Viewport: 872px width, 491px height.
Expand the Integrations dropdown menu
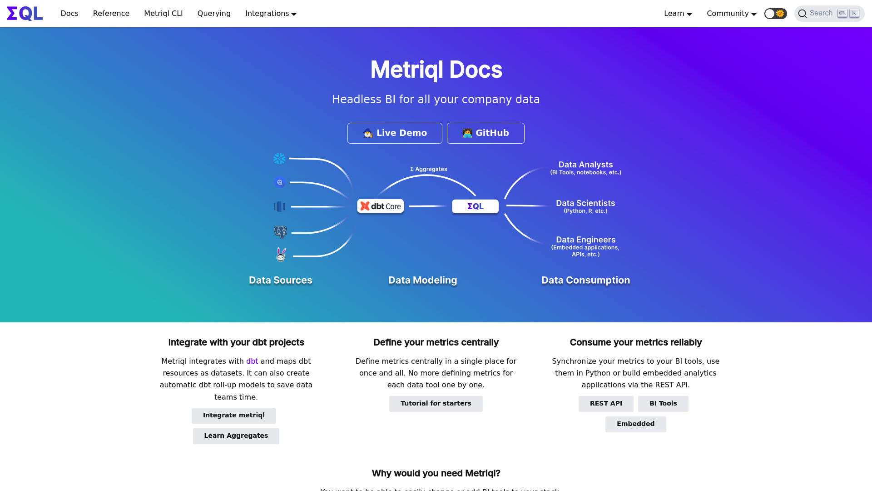point(271,13)
